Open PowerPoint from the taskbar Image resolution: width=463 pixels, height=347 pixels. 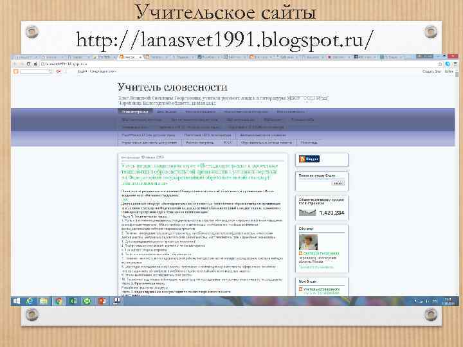pos(102,301)
